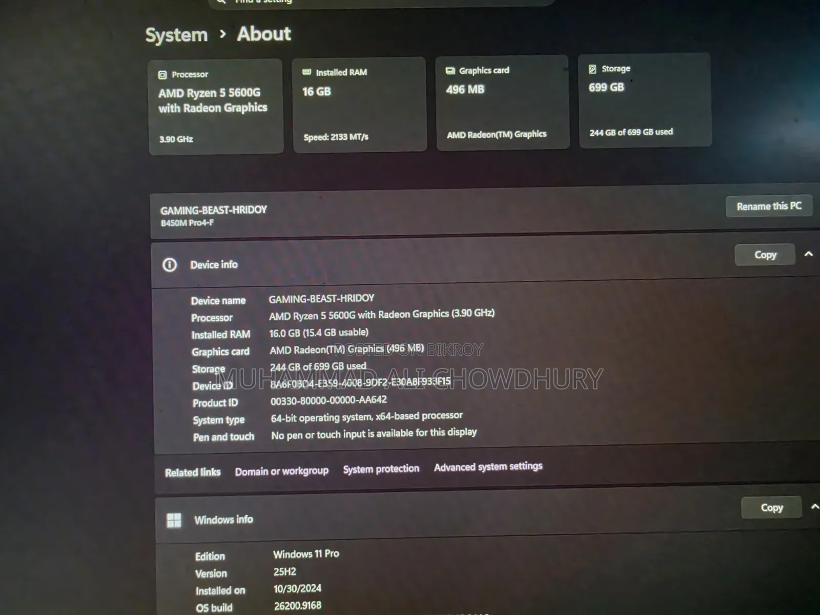820x615 pixels.
Task: Click Rename this PC button
Action: [769, 206]
